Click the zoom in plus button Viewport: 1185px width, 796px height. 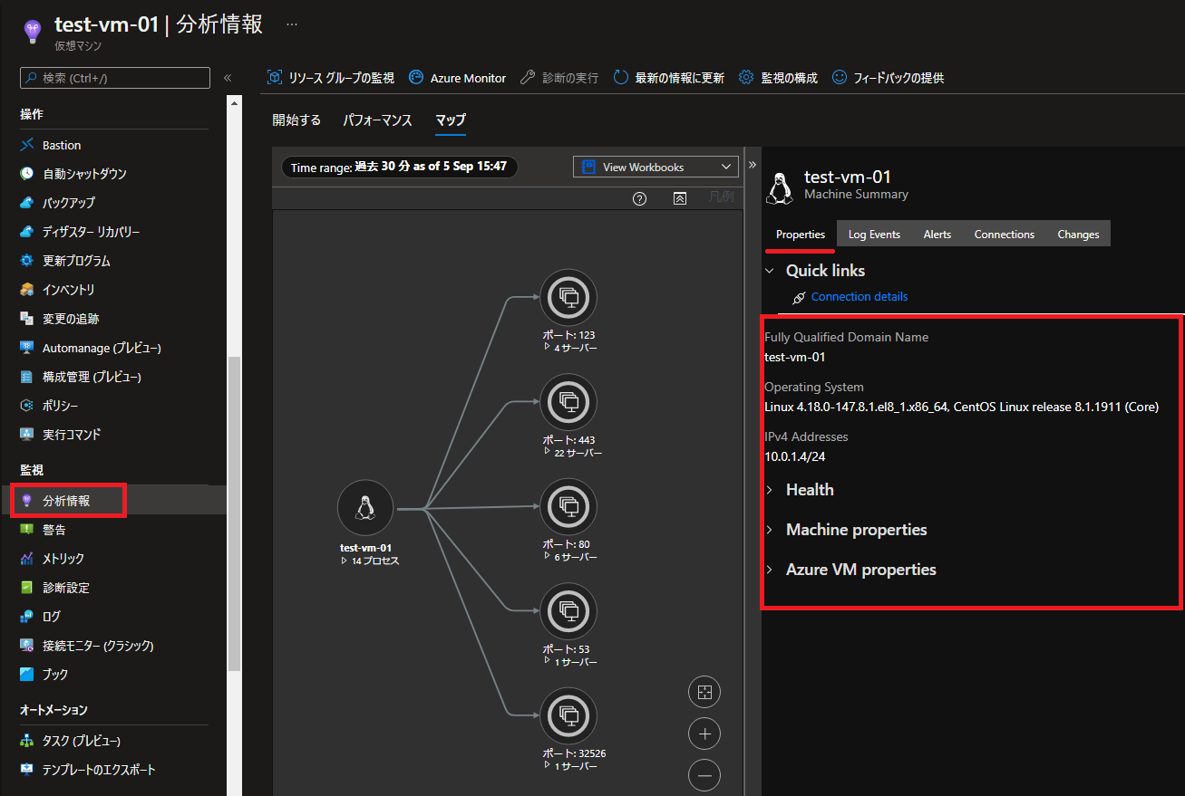click(x=704, y=734)
